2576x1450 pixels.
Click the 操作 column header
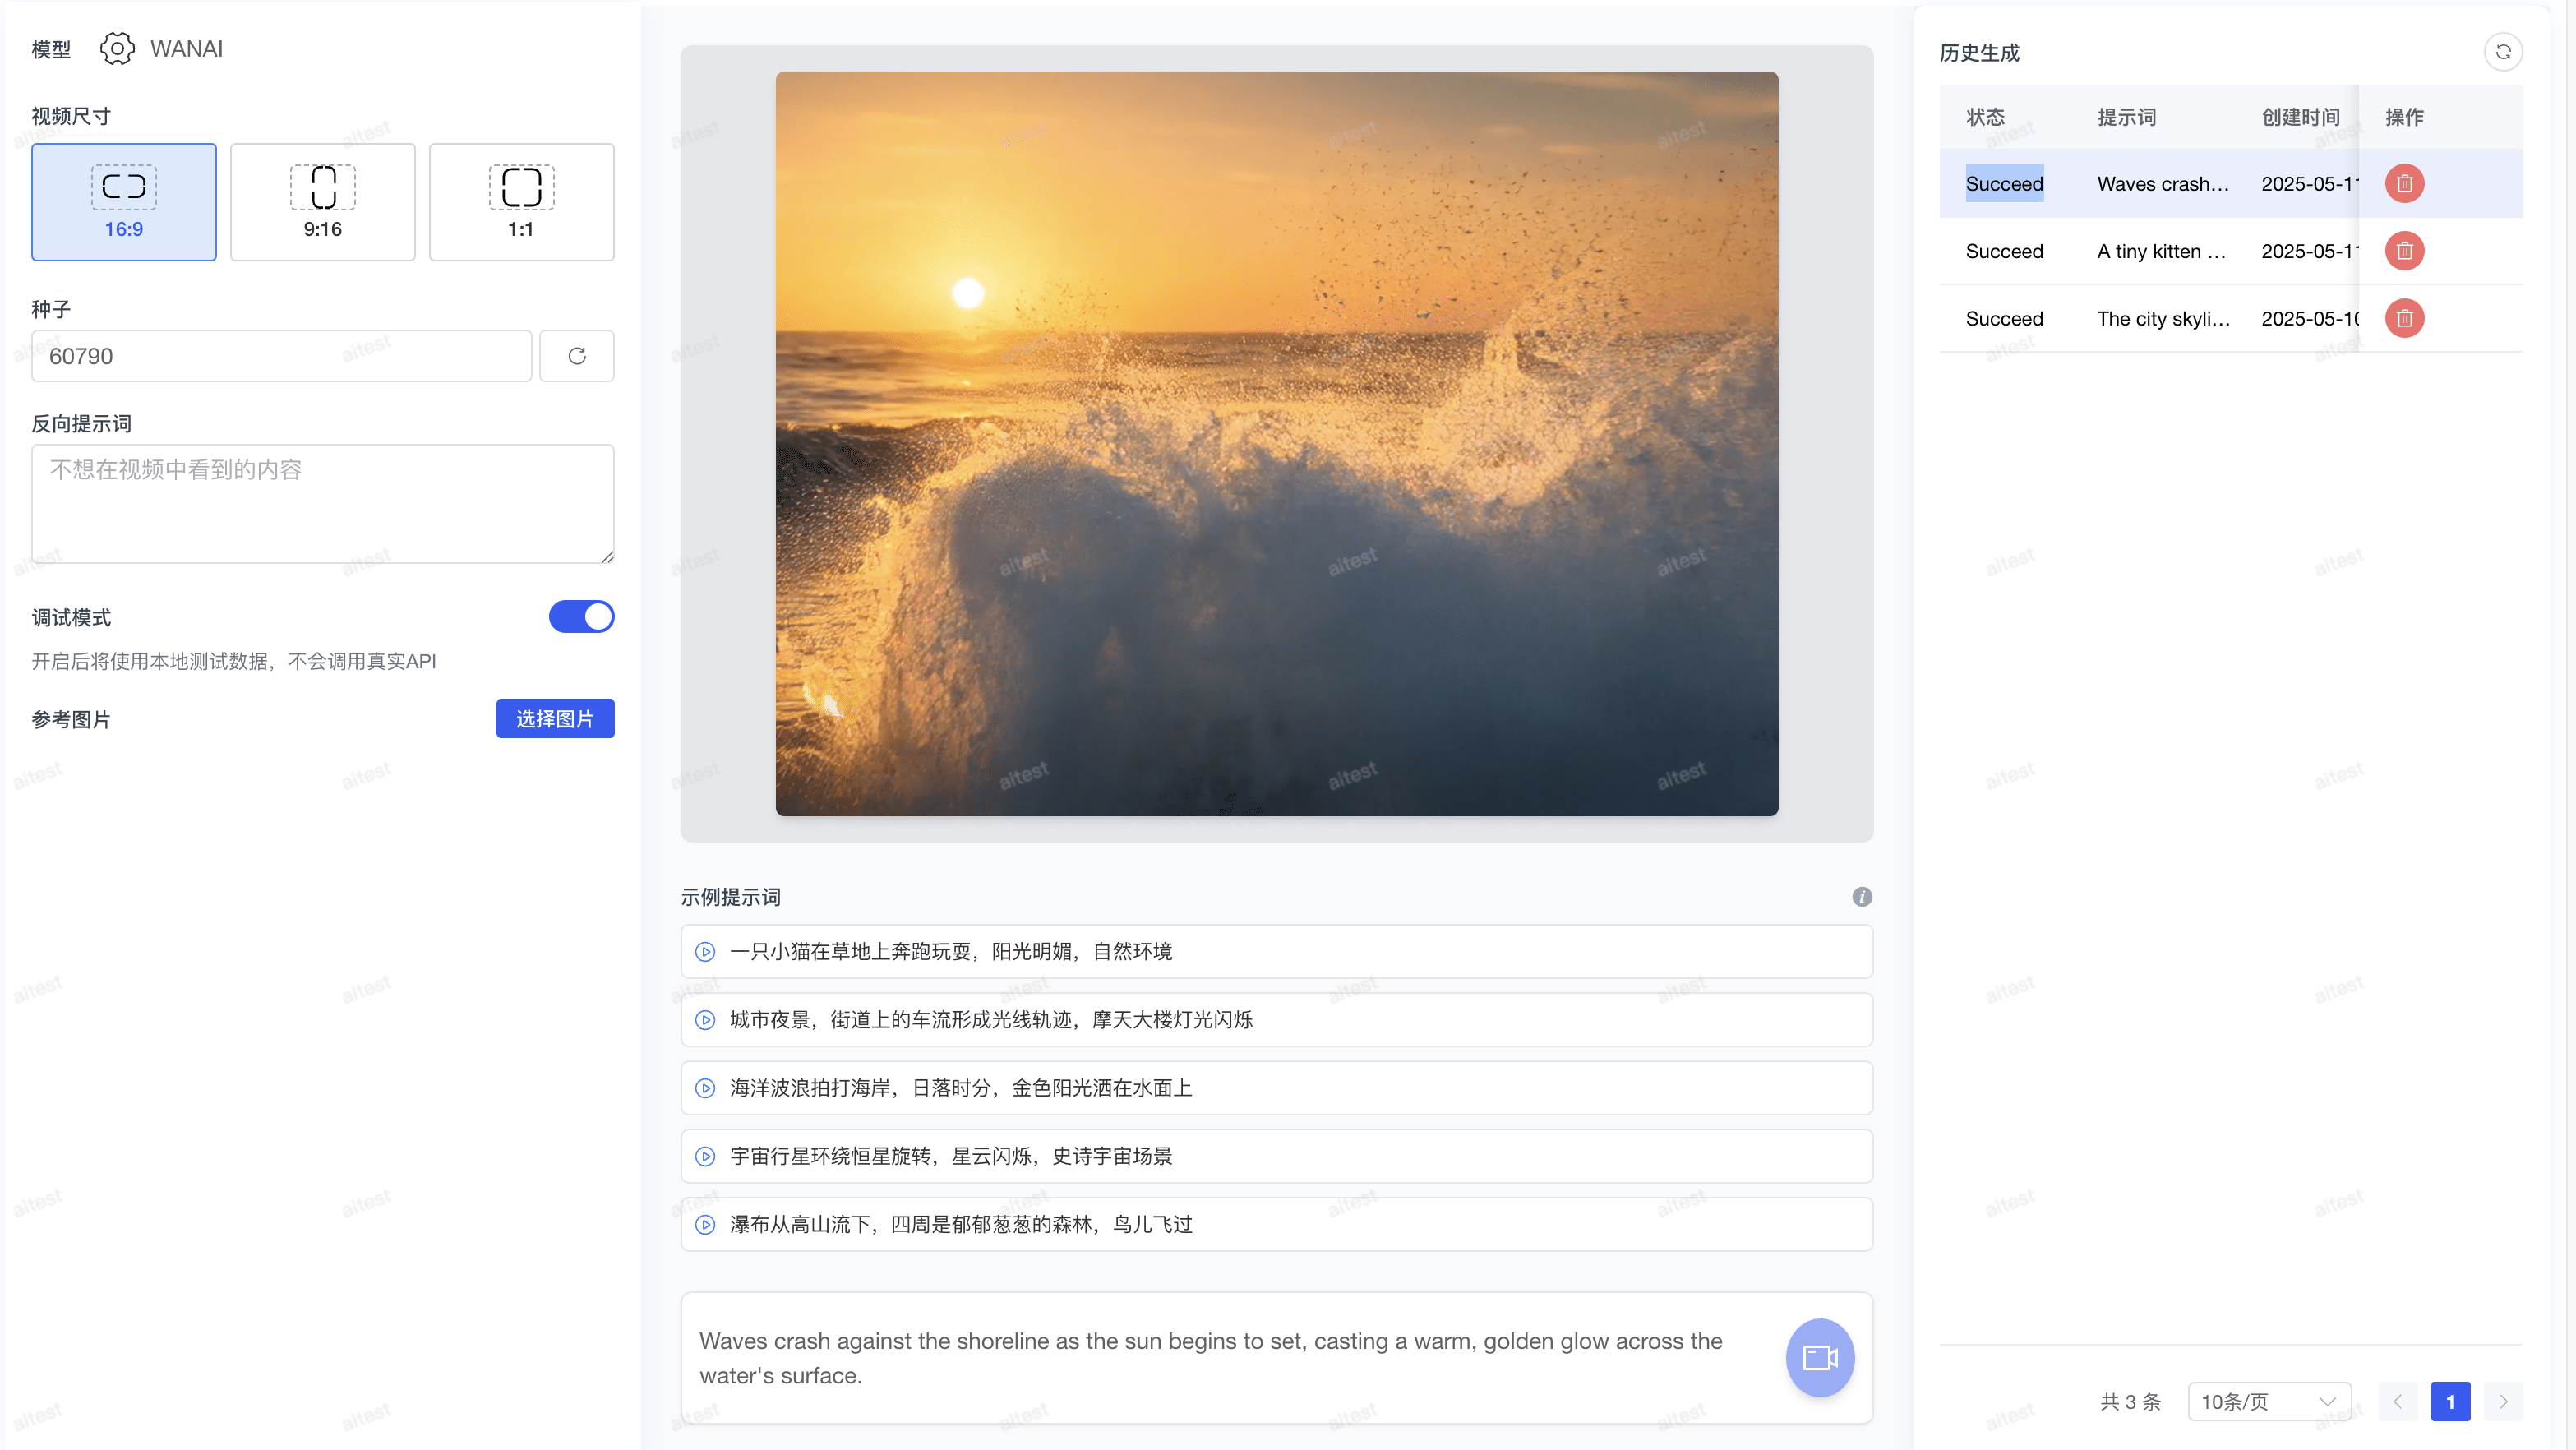click(2404, 117)
